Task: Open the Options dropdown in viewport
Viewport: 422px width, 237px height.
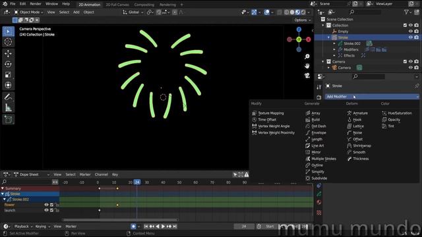Action: tap(303, 20)
